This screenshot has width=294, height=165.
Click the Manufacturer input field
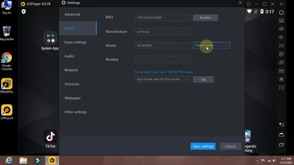[x=162, y=32]
